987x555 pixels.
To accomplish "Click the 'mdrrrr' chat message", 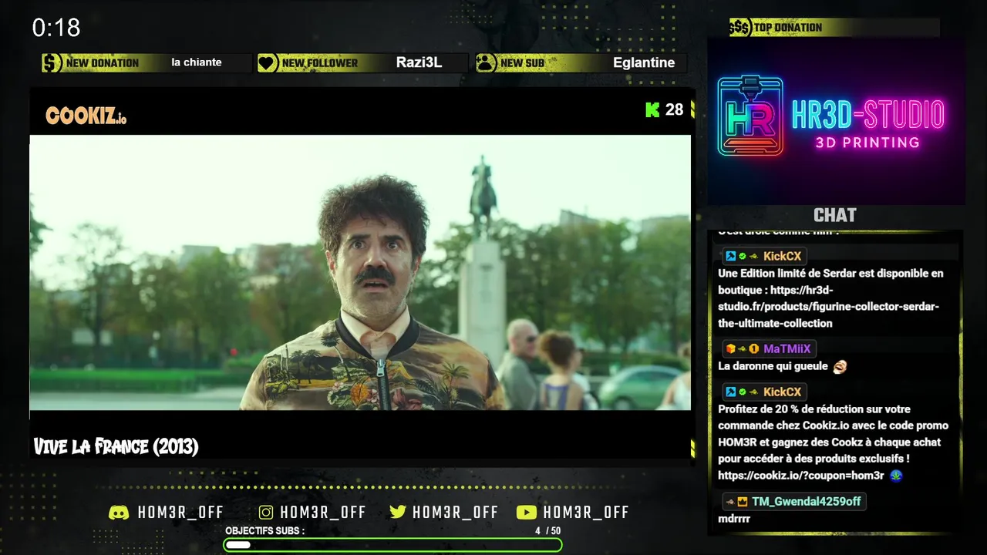I will (734, 519).
